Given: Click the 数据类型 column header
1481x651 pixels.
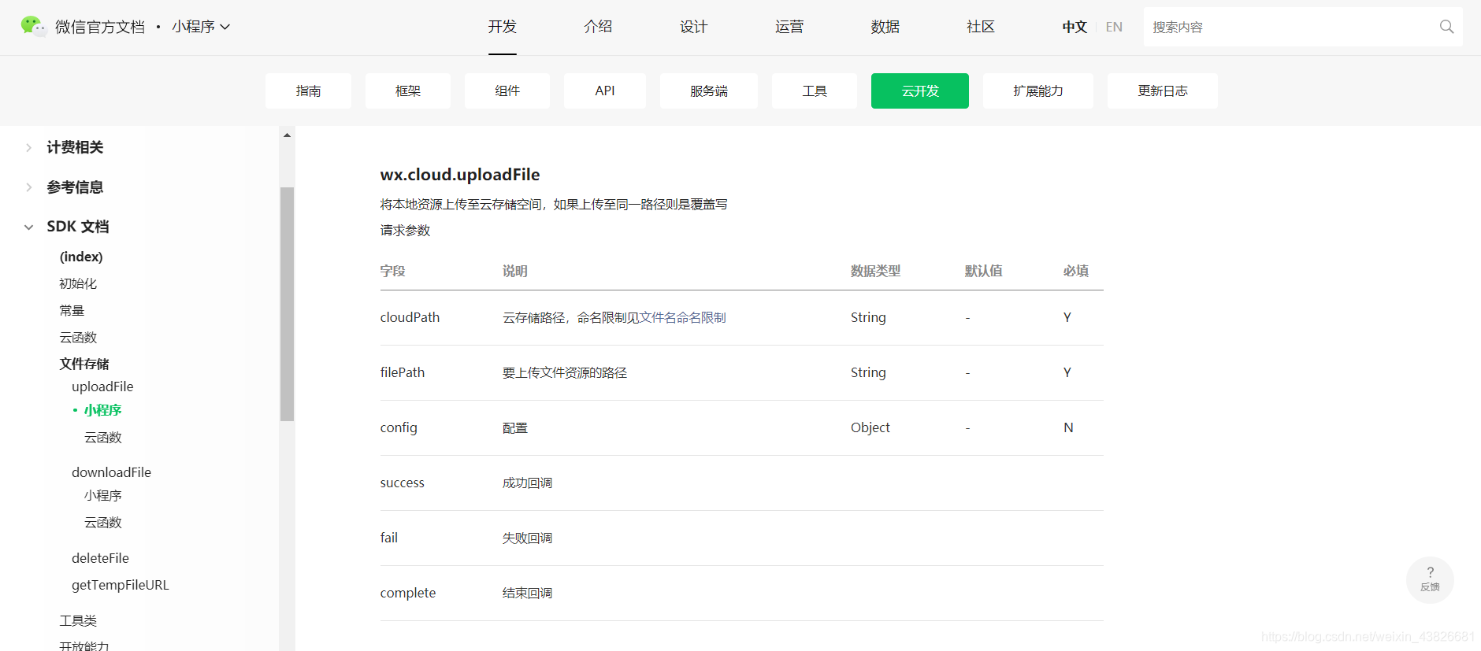Looking at the screenshot, I should [x=875, y=271].
